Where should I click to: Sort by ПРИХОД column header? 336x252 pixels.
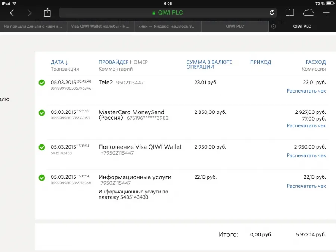coord(261,62)
